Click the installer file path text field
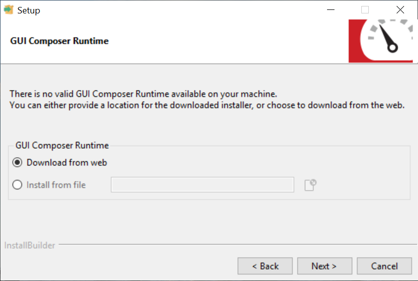 click(202, 185)
